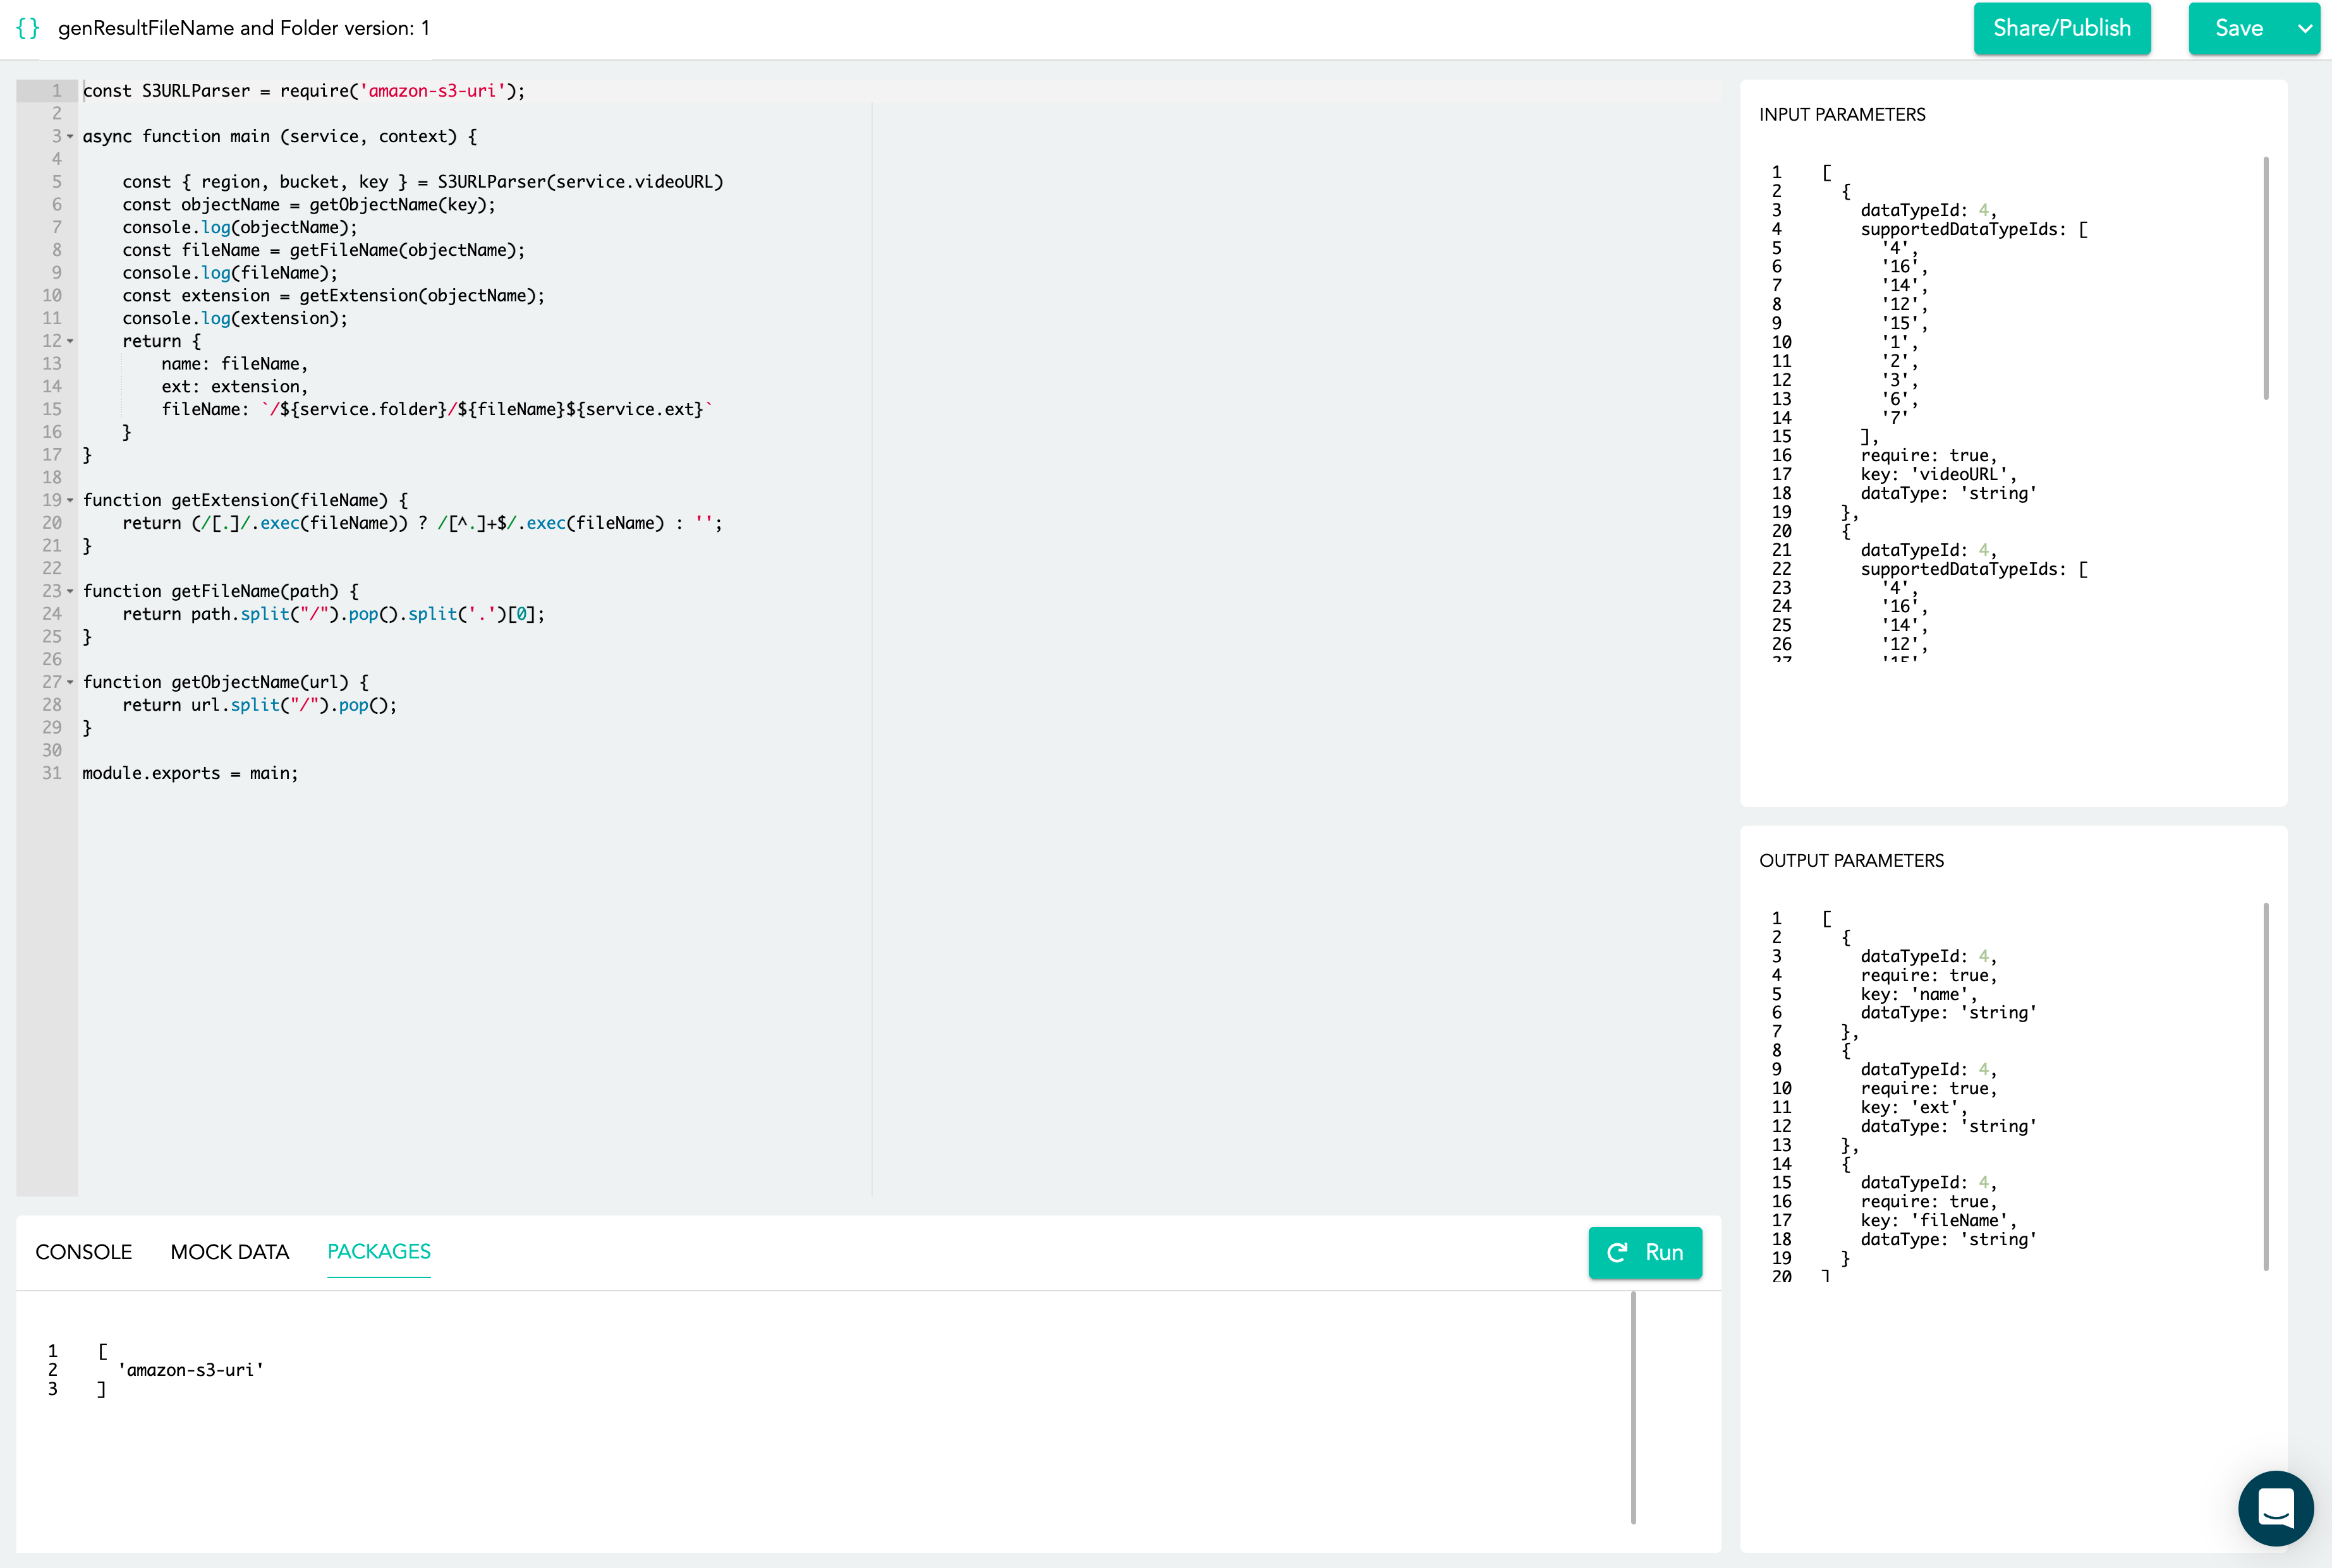Click line number 1 in the code gutter
This screenshot has width=2332, height=1568.
pyautogui.click(x=57, y=91)
